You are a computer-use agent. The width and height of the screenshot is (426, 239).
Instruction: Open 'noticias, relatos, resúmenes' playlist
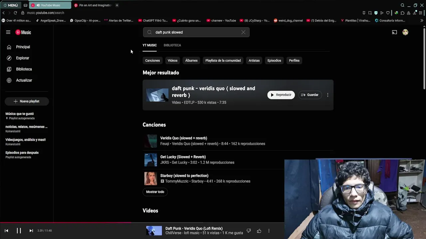pyautogui.click(x=27, y=129)
